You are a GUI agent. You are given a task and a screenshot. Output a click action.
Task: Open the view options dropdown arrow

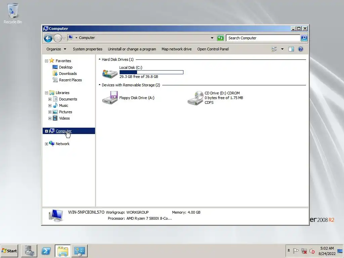[282, 49]
